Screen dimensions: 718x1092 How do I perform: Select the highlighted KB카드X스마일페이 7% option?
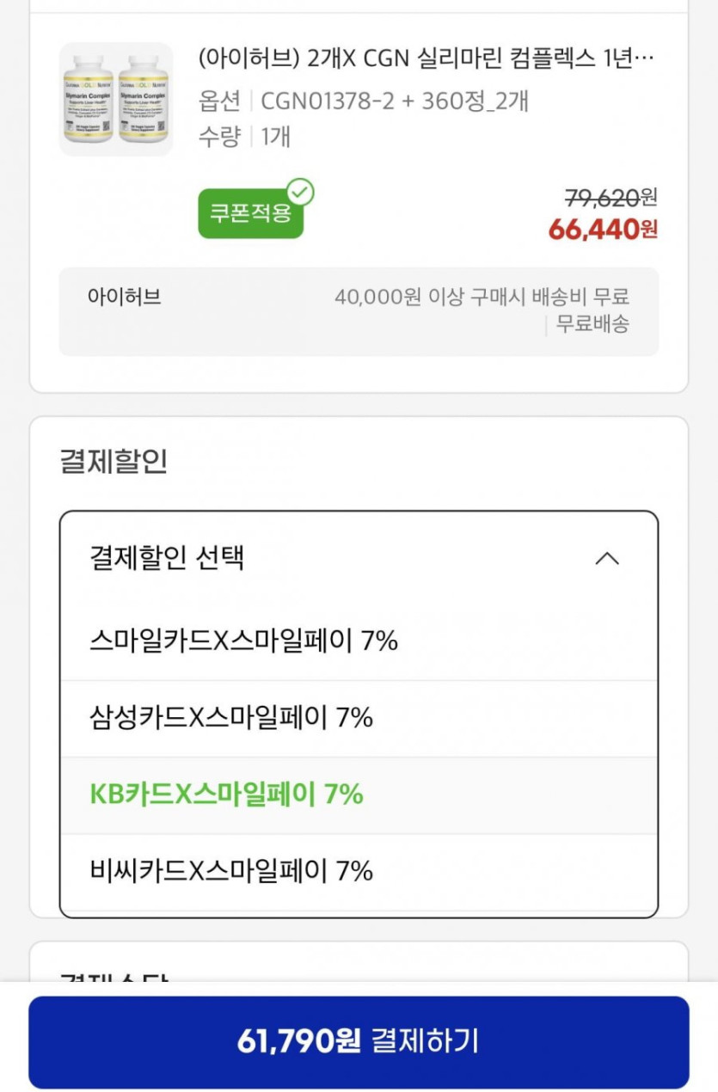click(226, 794)
